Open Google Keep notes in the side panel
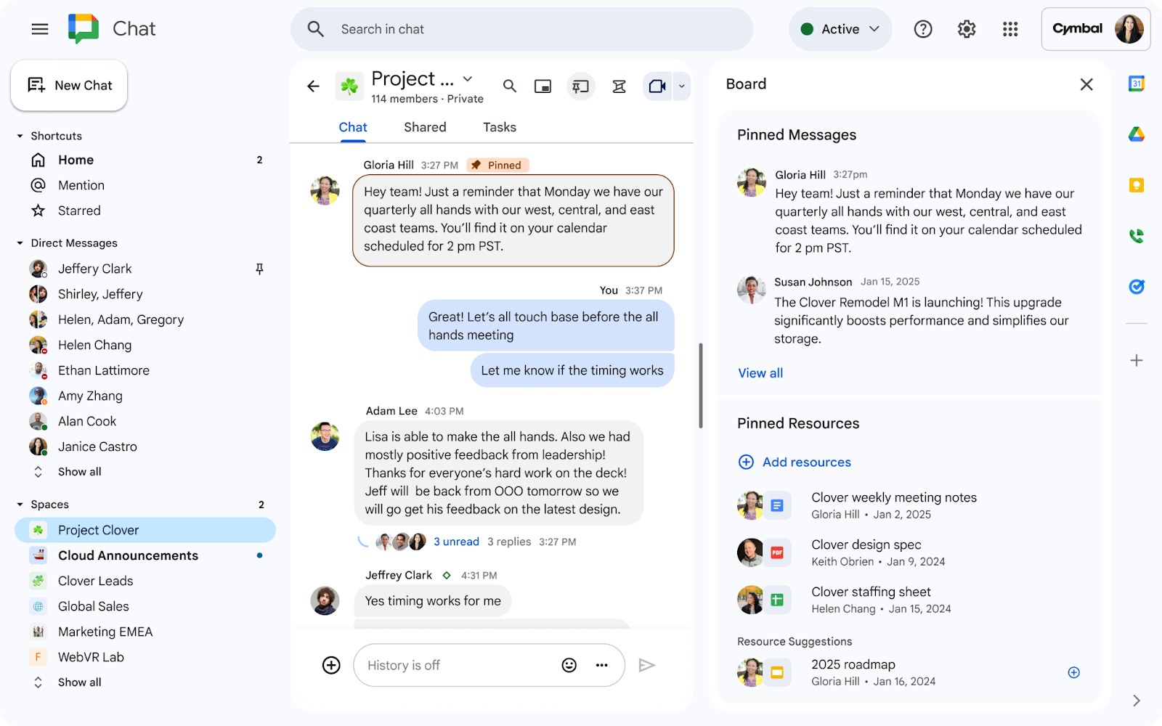 pos(1137,185)
